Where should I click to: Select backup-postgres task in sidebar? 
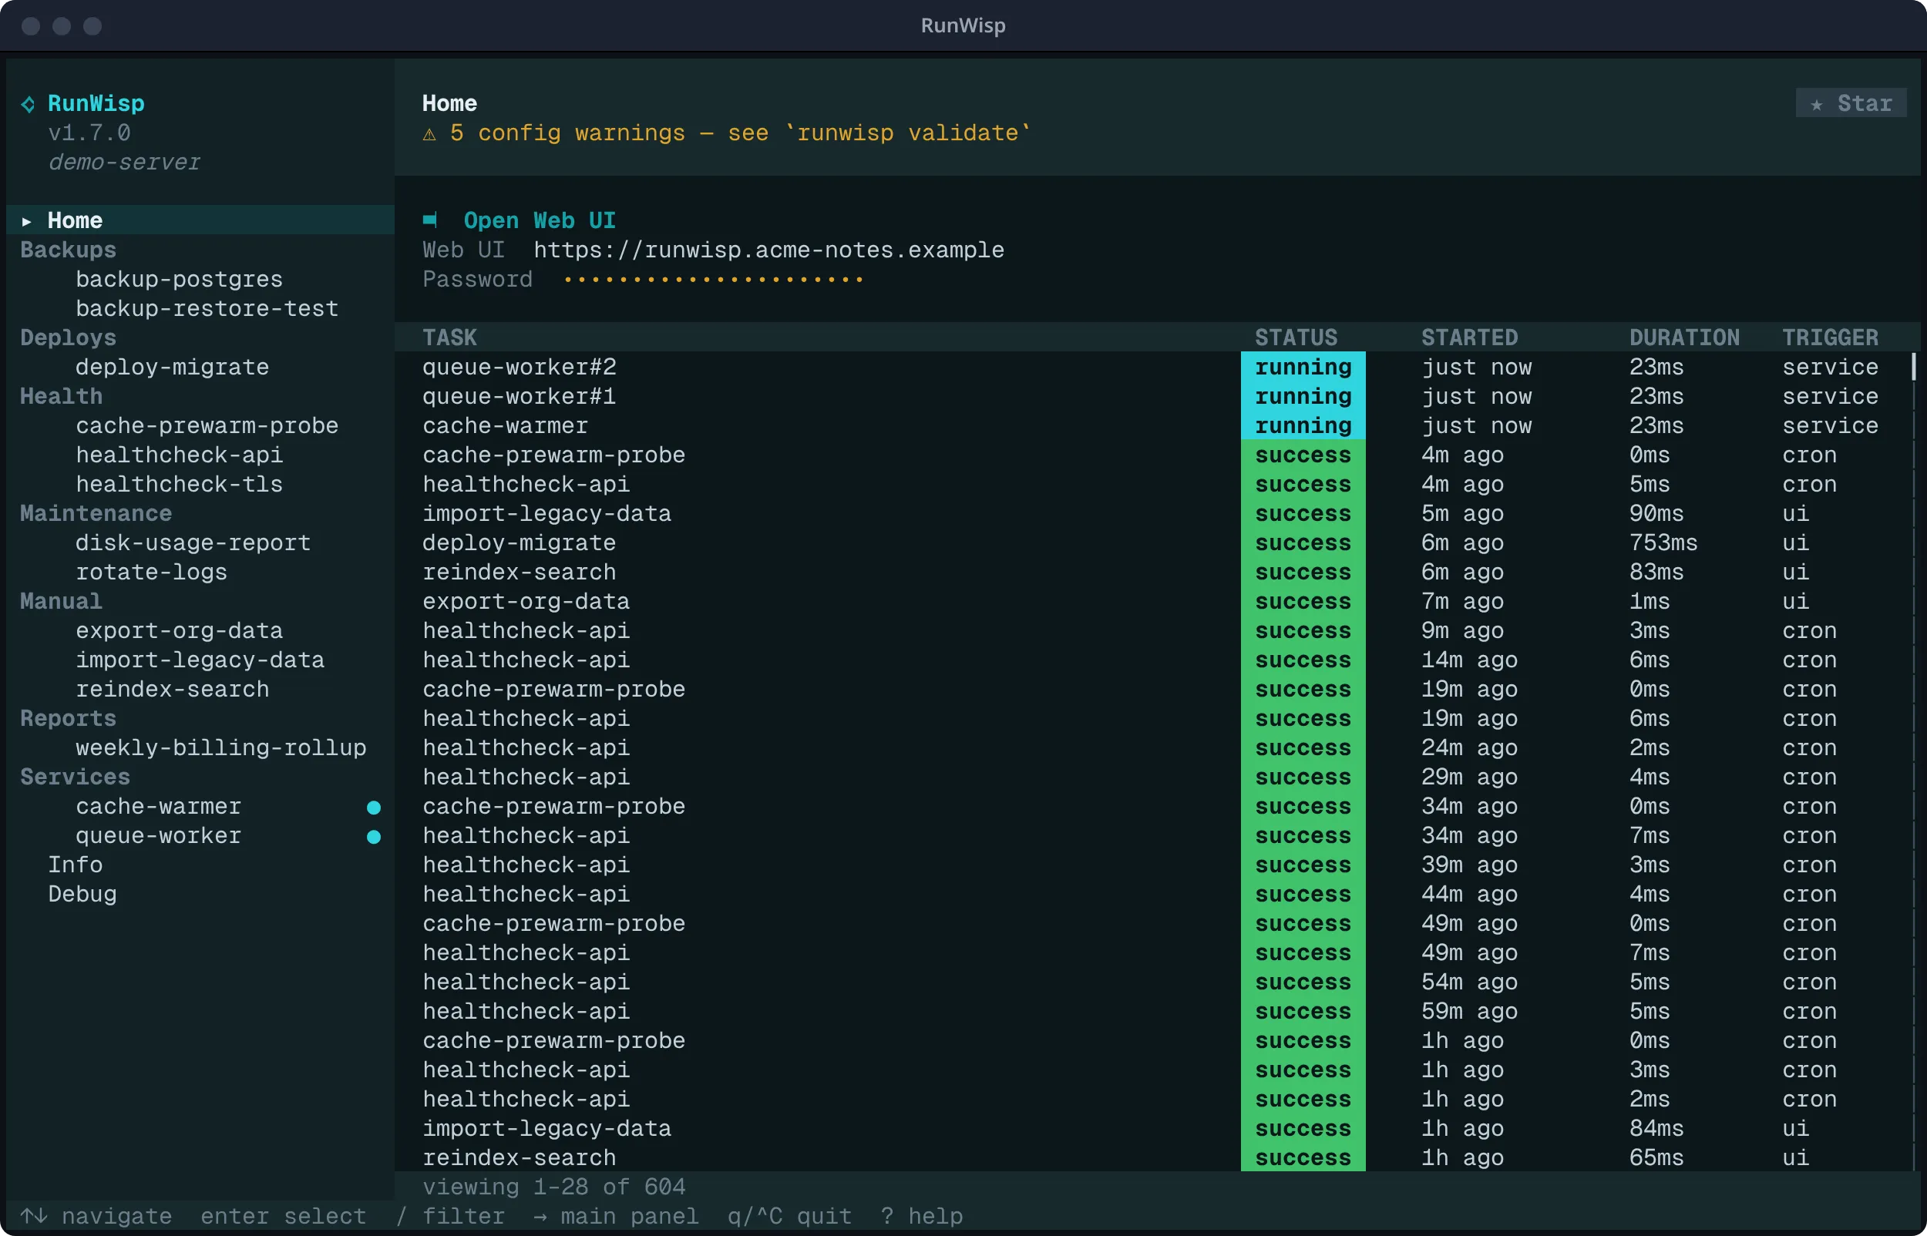(180, 279)
